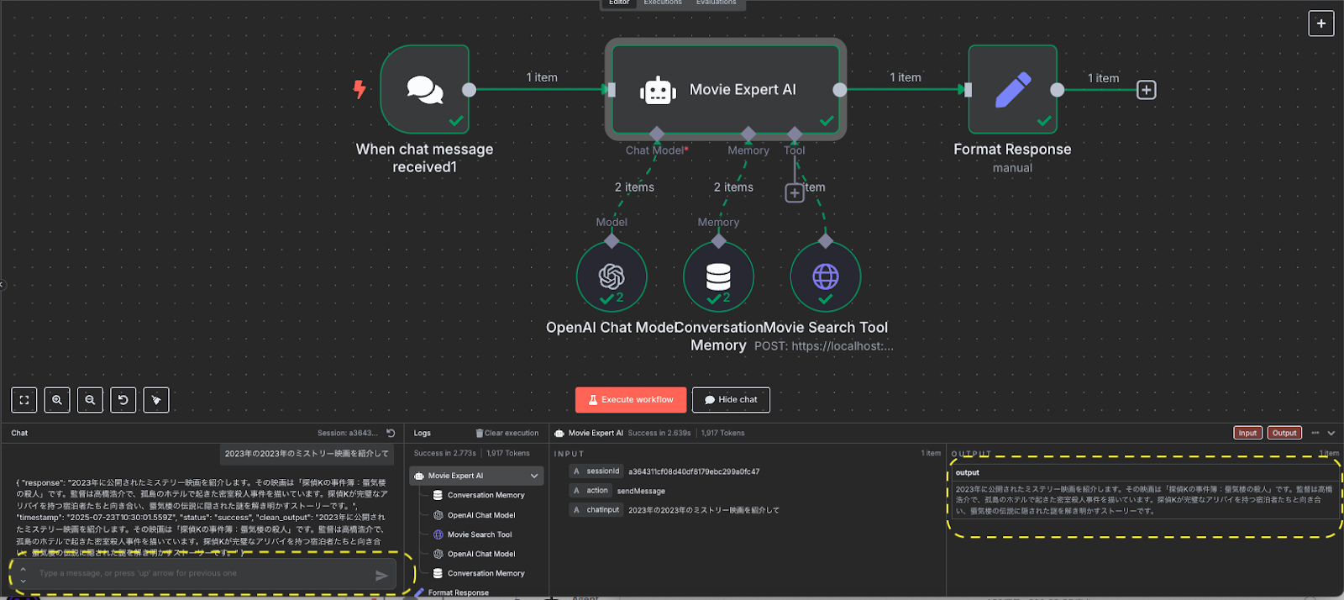
Task: Select the top Conversation Memory log entry
Action: 486,495
